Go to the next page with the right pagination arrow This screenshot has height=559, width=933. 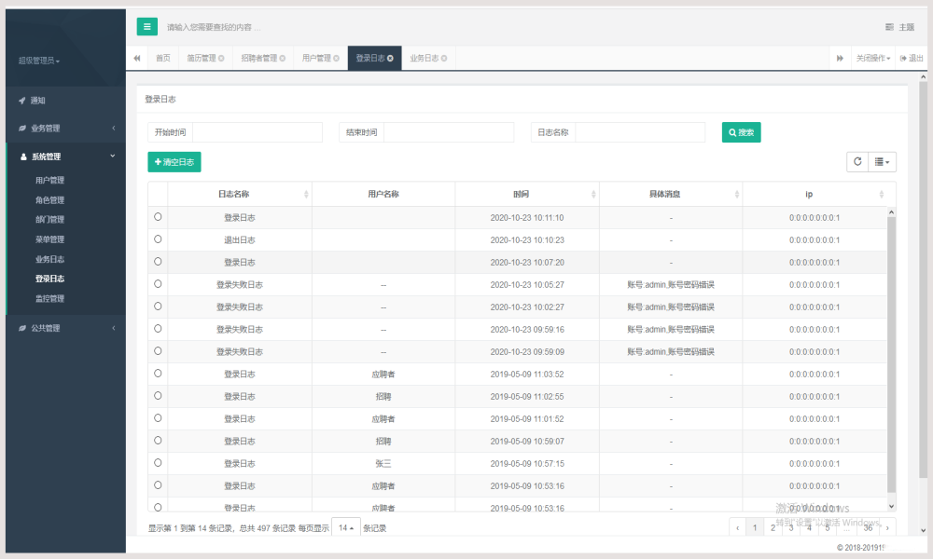click(887, 527)
